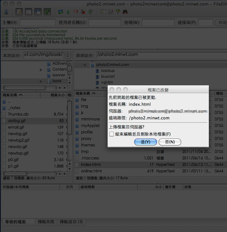Select newbg2.gif in local file list

34,140
